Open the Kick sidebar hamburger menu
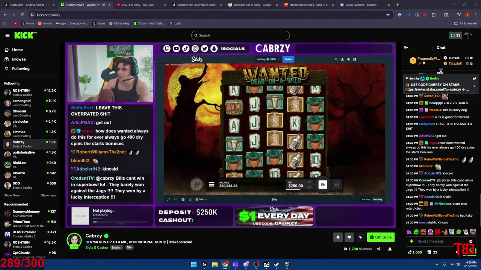The image size is (481, 270). tap(7, 35)
